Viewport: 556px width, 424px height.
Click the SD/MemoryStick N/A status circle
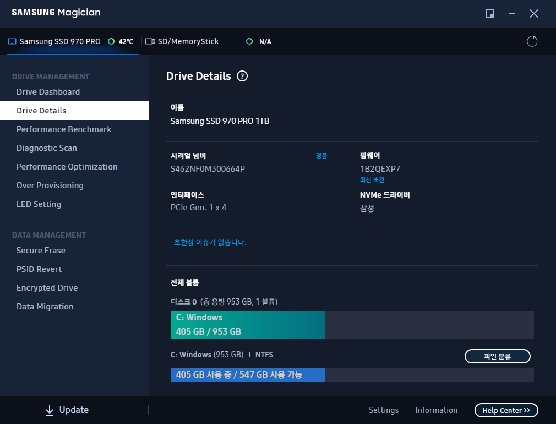(x=249, y=41)
